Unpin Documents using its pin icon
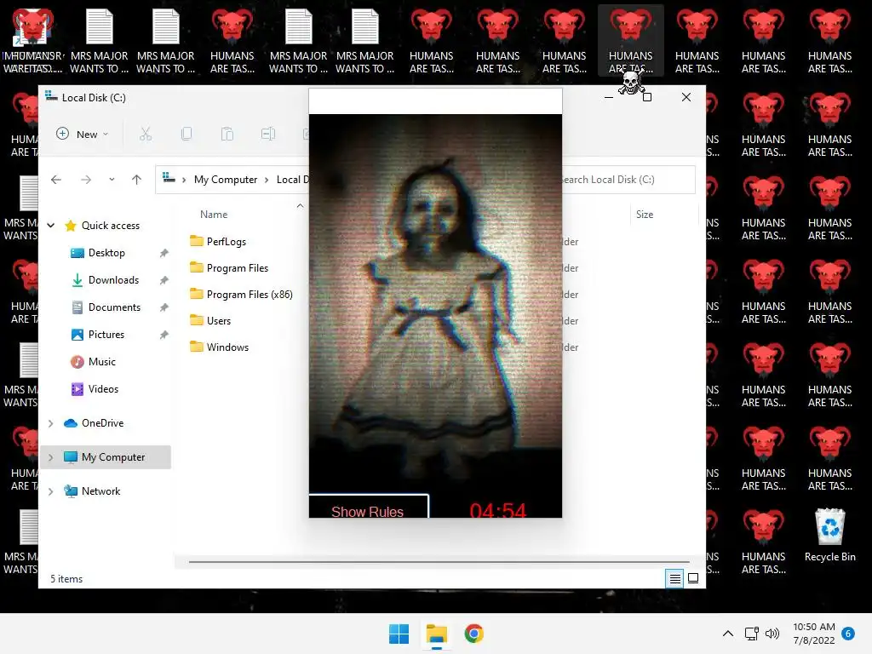Viewport: 872px width, 654px height. [x=163, y=307]
